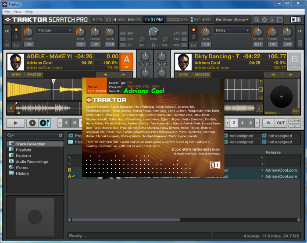307x243 pixels.
Task: Adjust the MAIN volume knob
Action: point(153,32)
